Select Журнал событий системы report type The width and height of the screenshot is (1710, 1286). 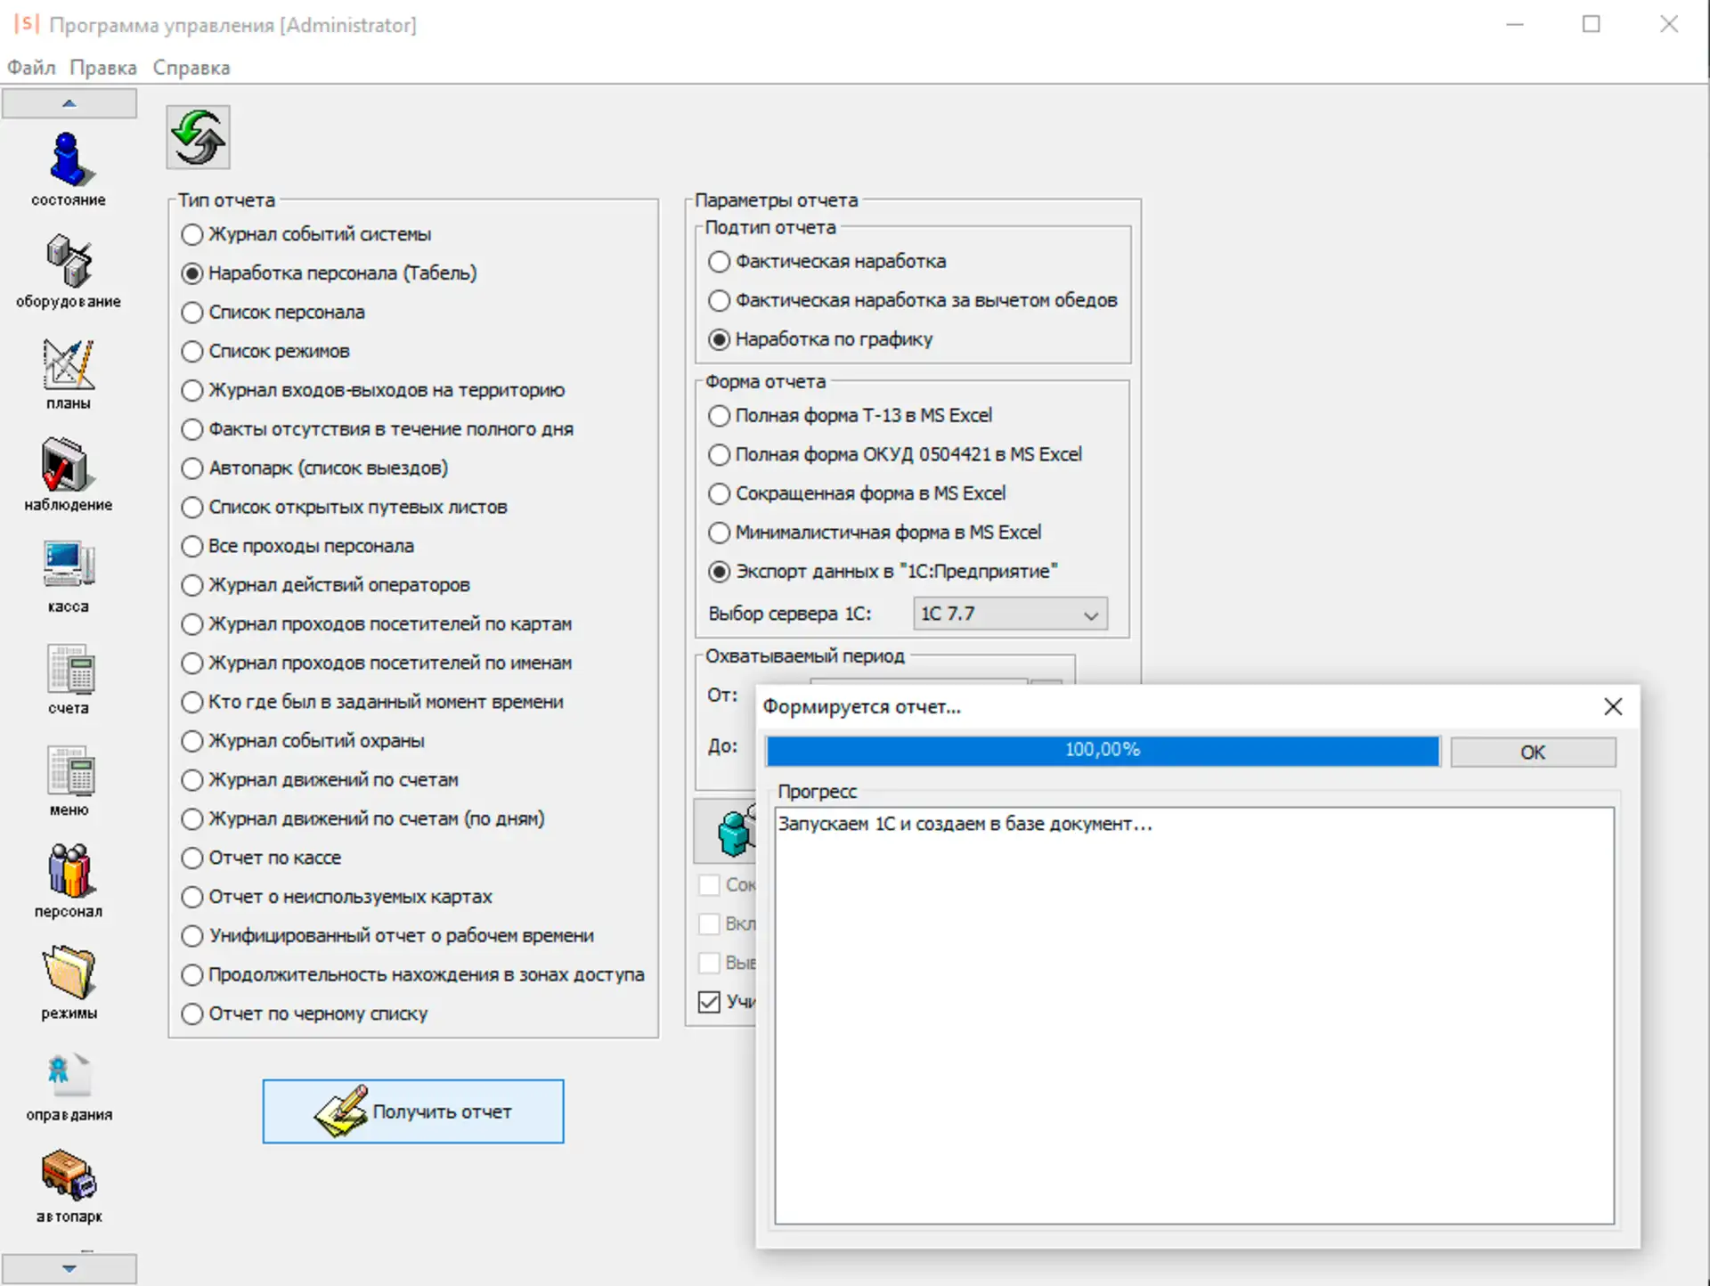192,234
